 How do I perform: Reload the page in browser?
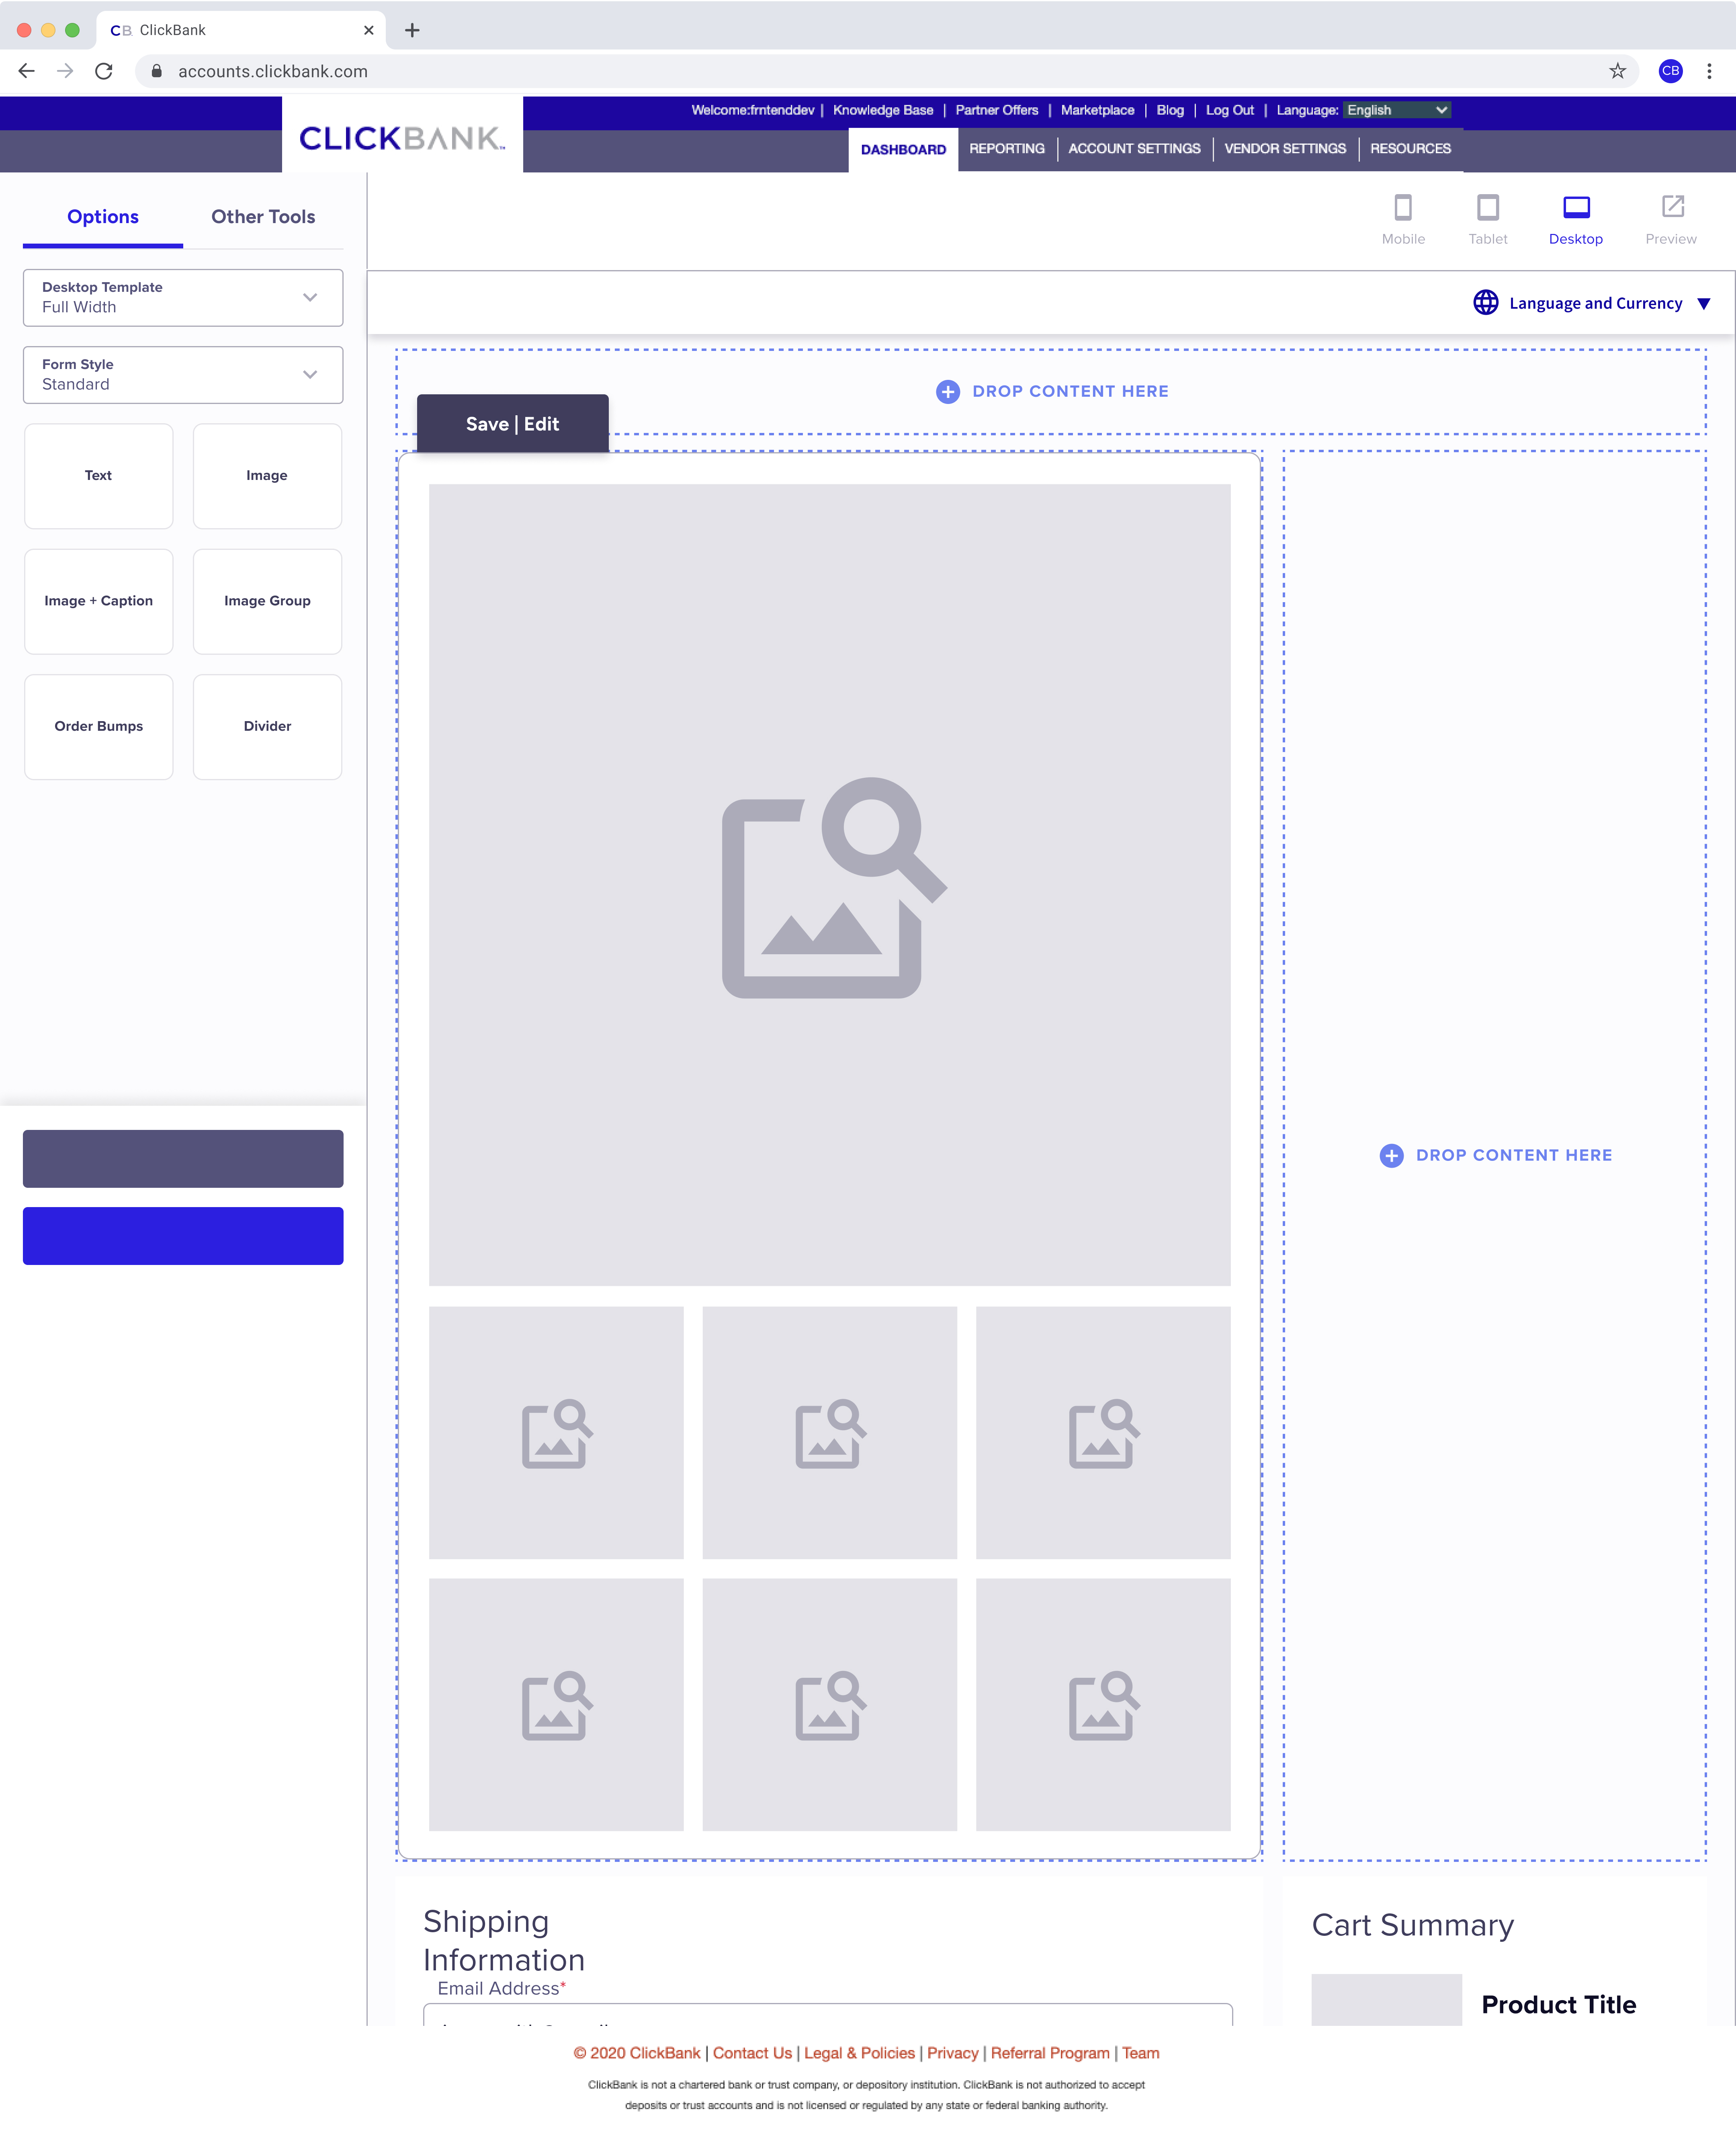pyautogui.click(x=104, y=71)
